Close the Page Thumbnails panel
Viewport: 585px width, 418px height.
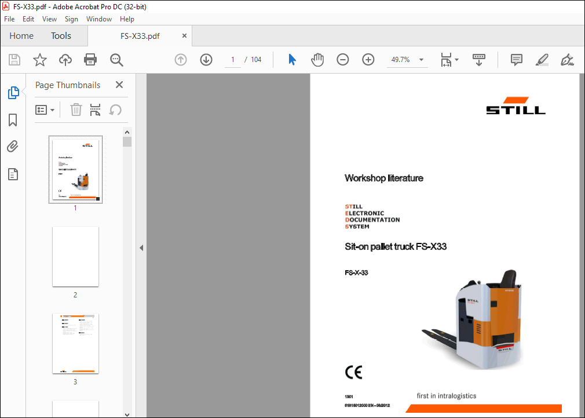(x=119, y=85)
